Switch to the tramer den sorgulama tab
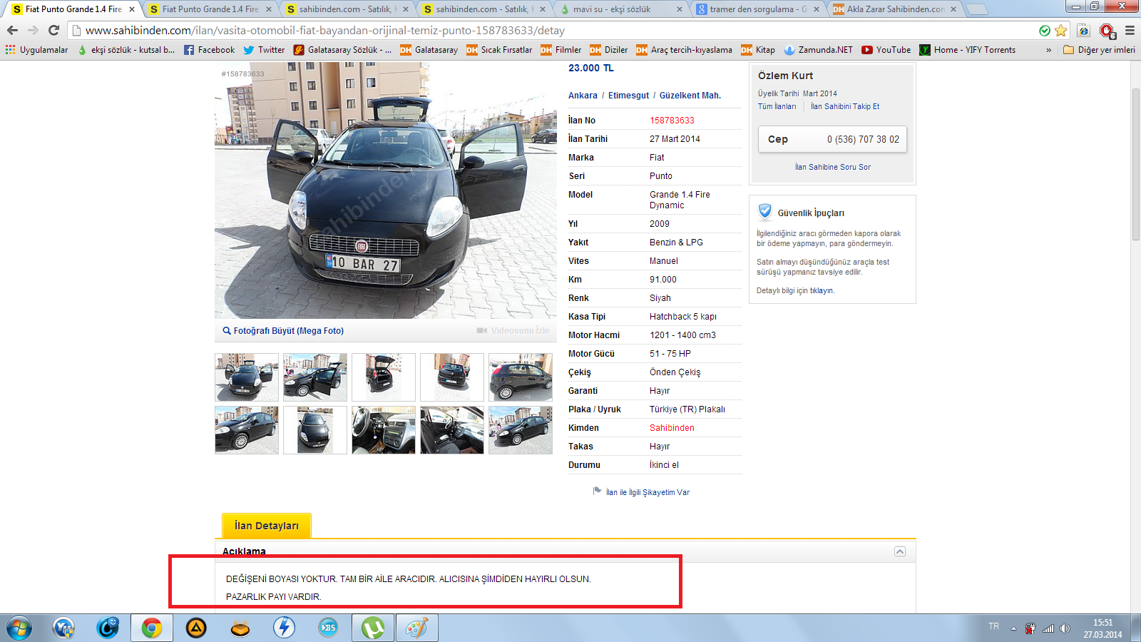Image resolution: width=1141 pixels, height=642 pixels. [x=757, y=9]
